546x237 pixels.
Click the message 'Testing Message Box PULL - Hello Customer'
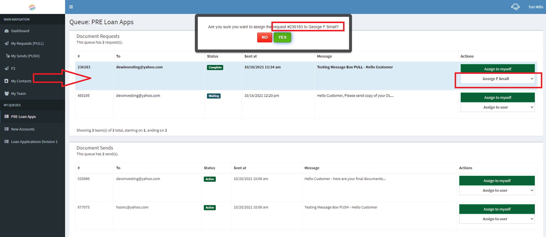[355, 67]
